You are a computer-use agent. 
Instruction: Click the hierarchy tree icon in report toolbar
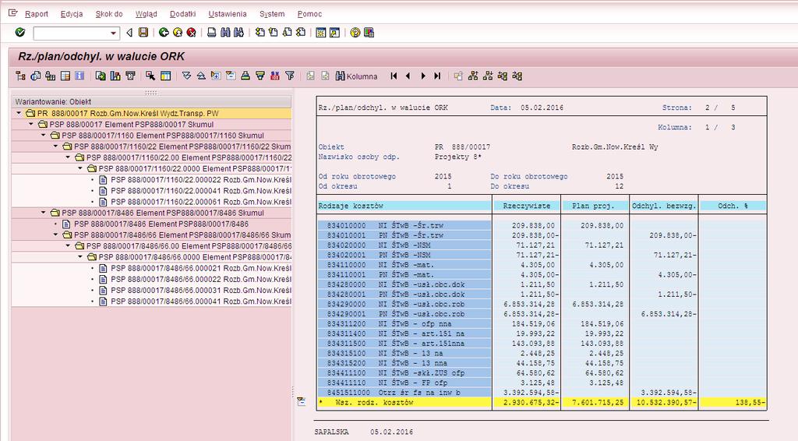pyautogui.click(x=20, y=76)
